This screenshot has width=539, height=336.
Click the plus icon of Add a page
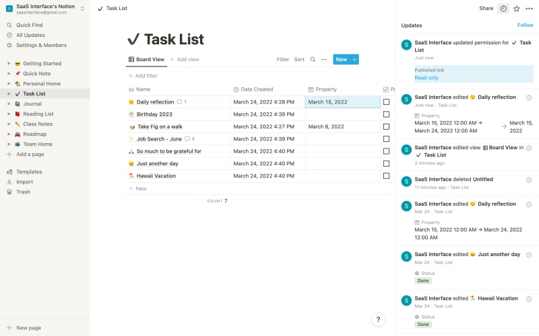pos(9,155)
